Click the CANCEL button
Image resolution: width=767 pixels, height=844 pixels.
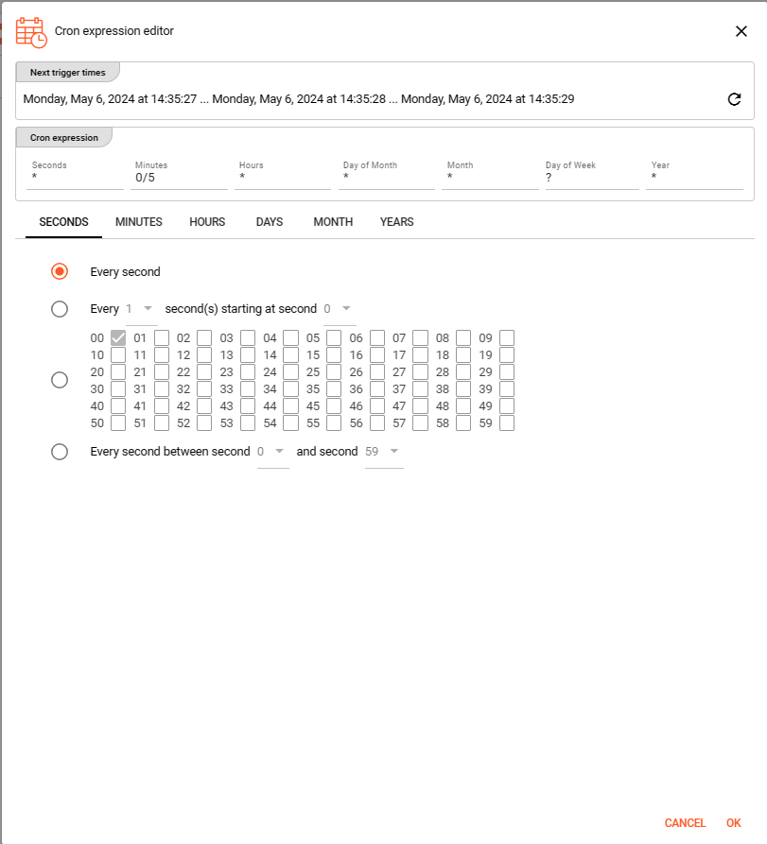(x=685, y=823)
